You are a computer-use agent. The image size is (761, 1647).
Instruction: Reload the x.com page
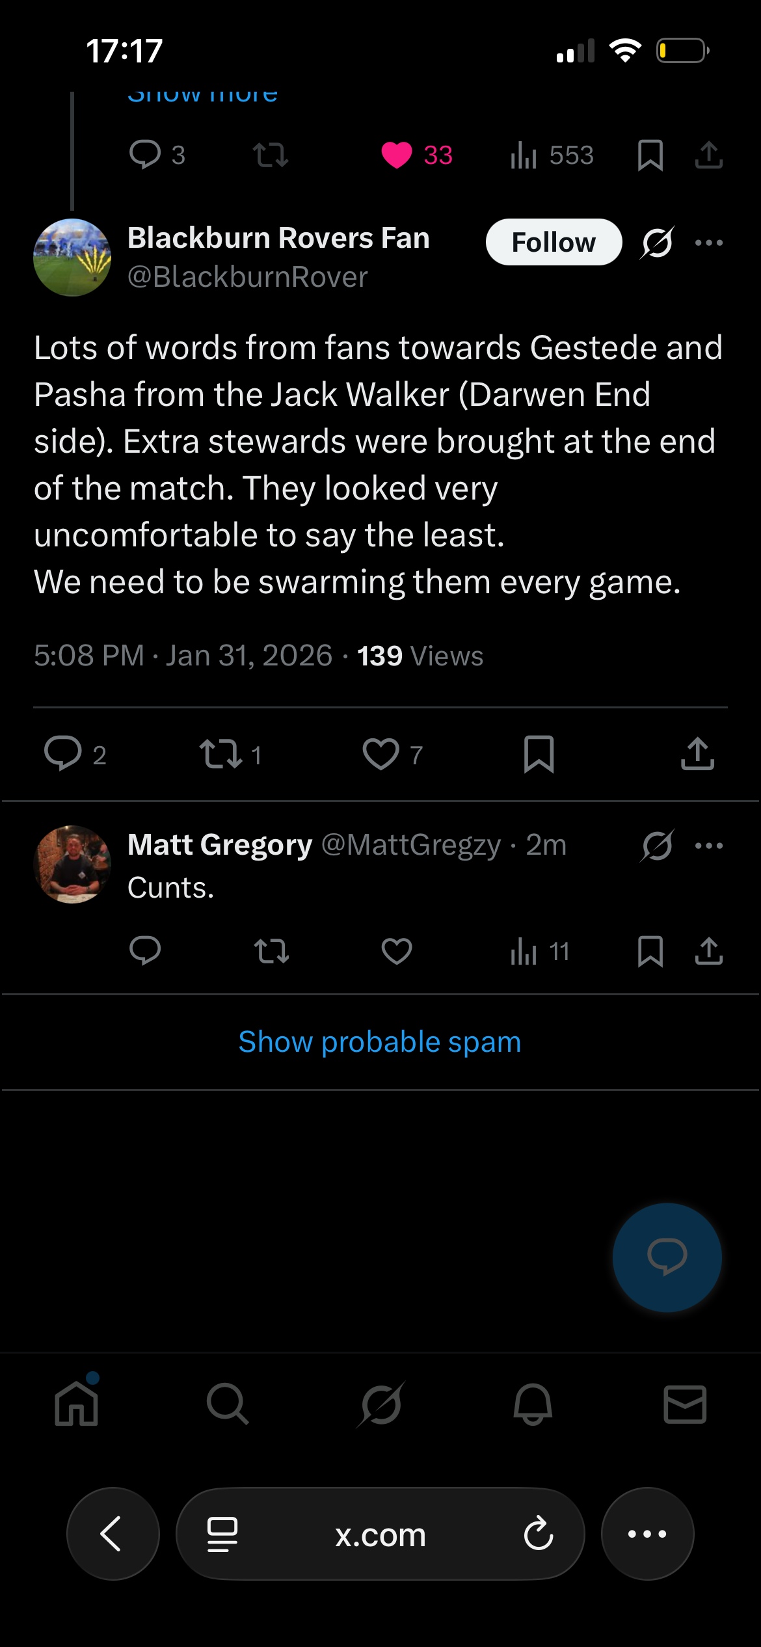tap(539, 1534)
